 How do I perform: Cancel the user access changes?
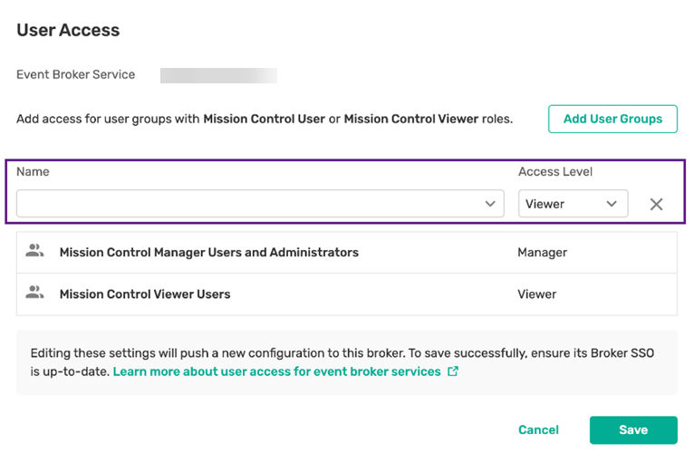click(x=538, y=430)
